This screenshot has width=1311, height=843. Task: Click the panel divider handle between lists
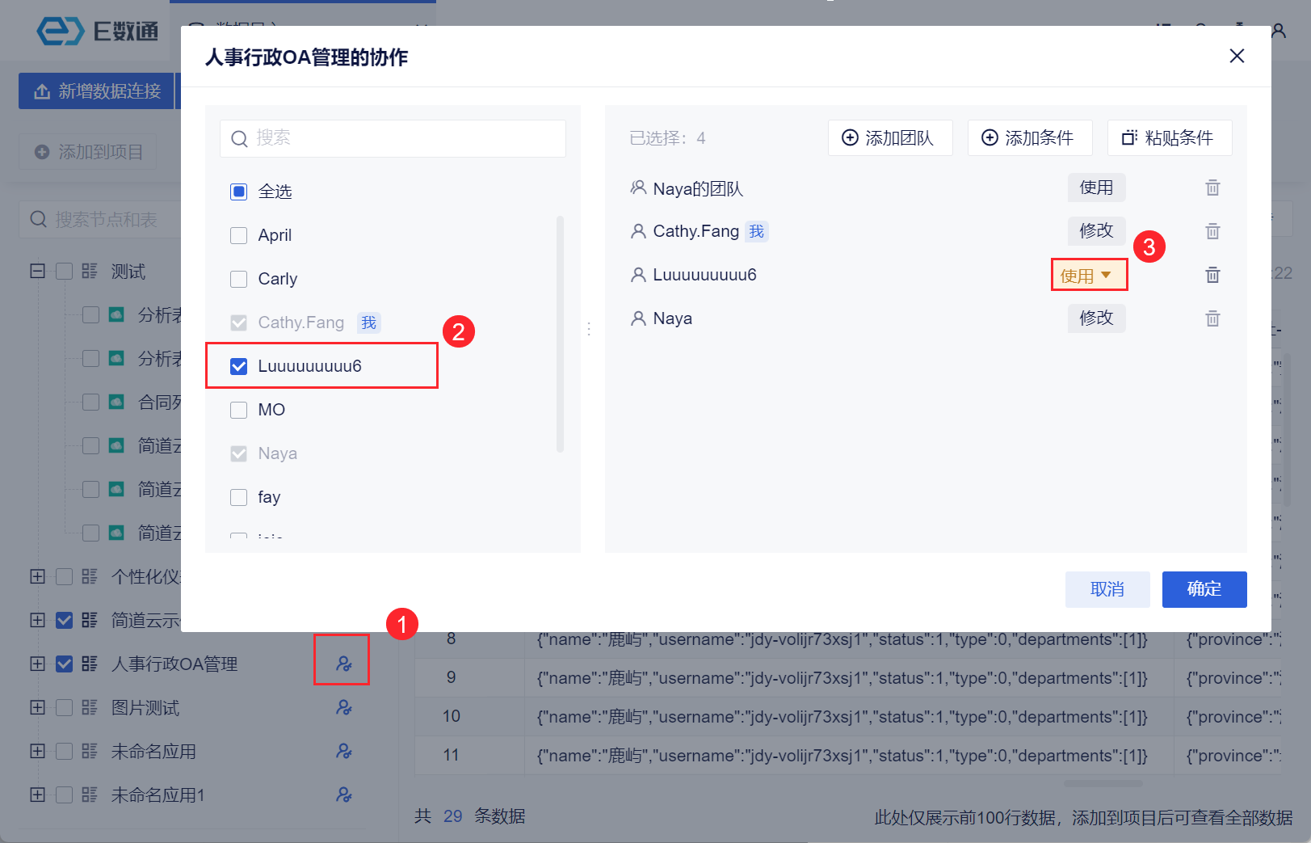pyautogui.click(x=589, y=329)
